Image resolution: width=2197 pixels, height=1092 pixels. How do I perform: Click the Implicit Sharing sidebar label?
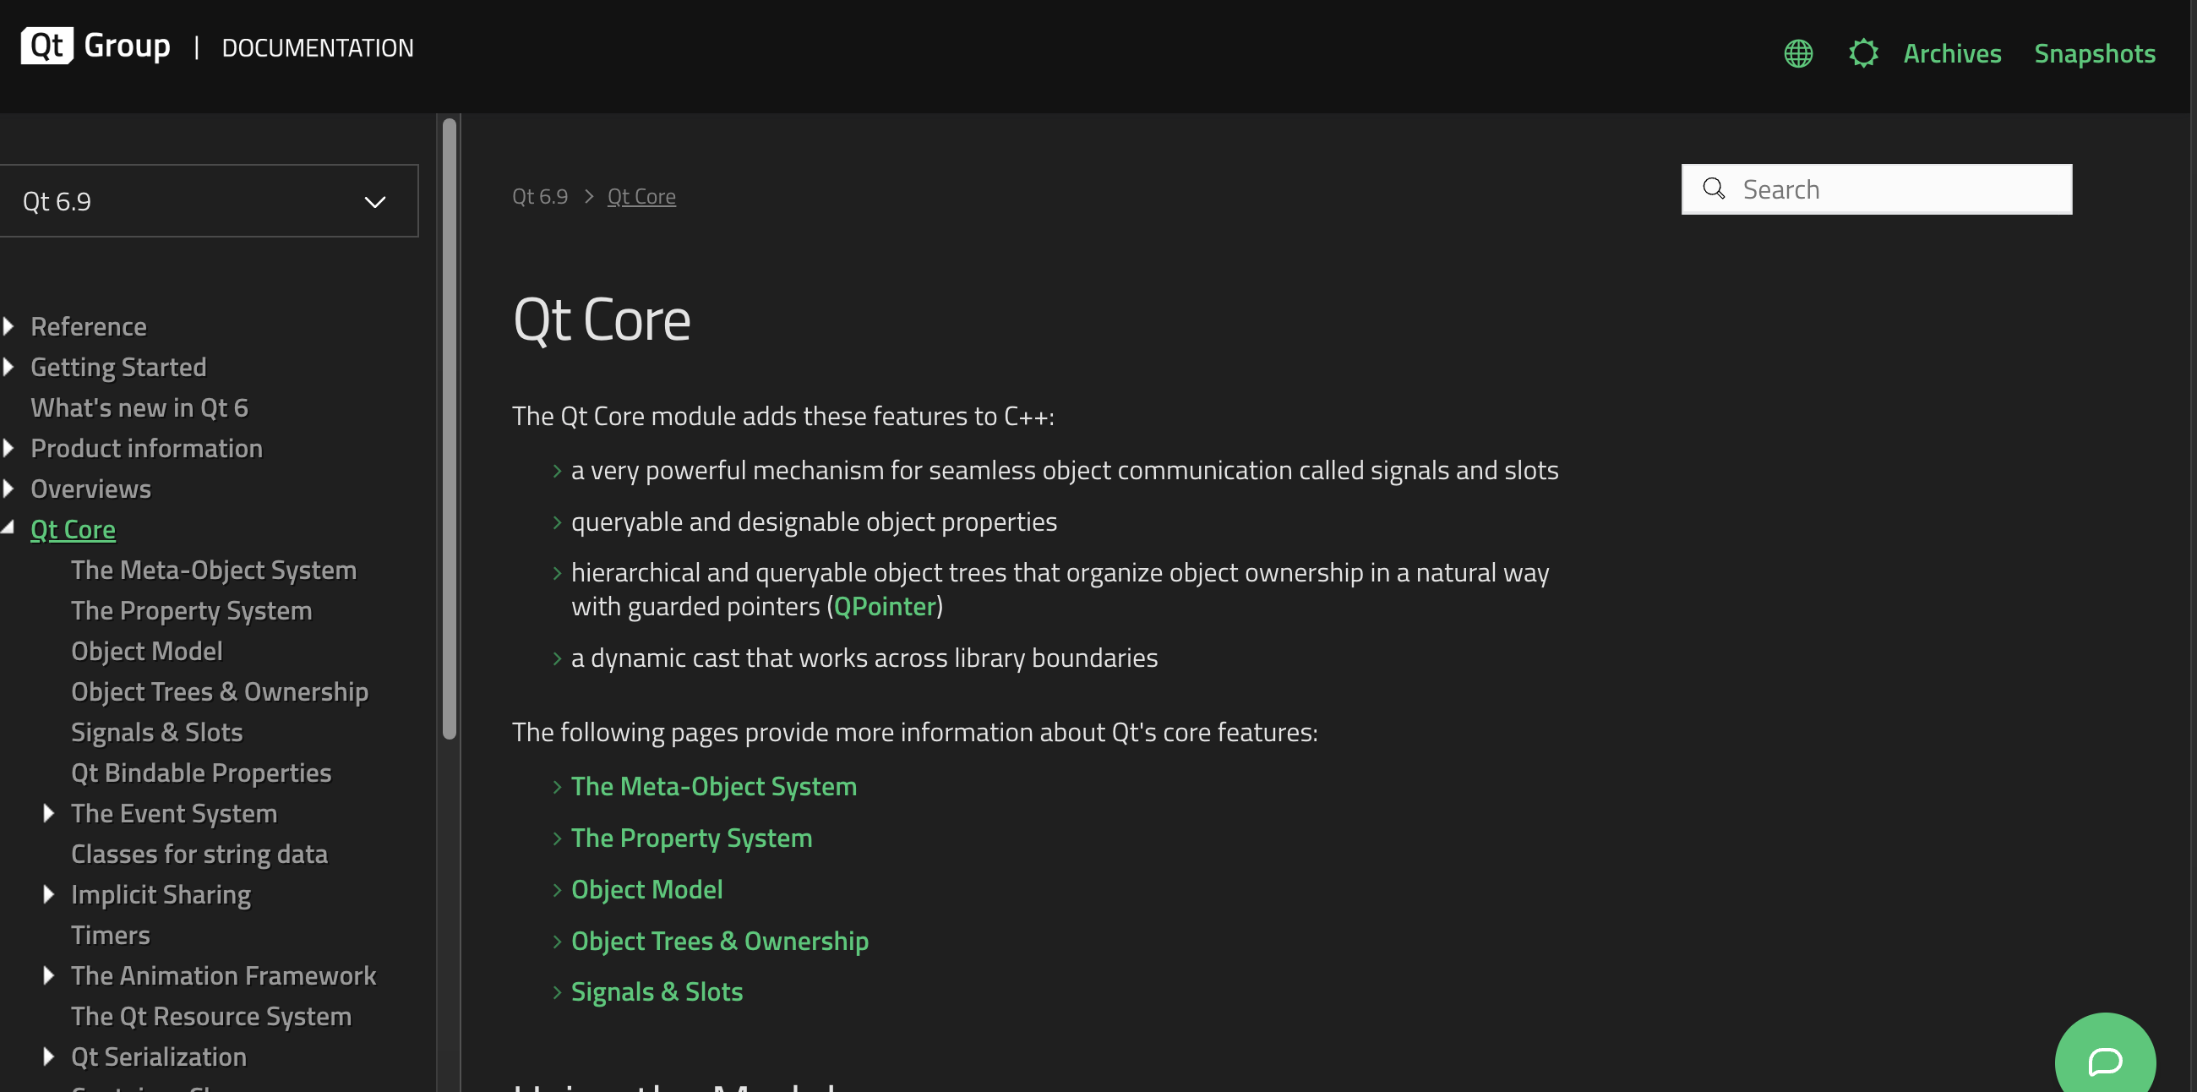[x=161, y=895]
